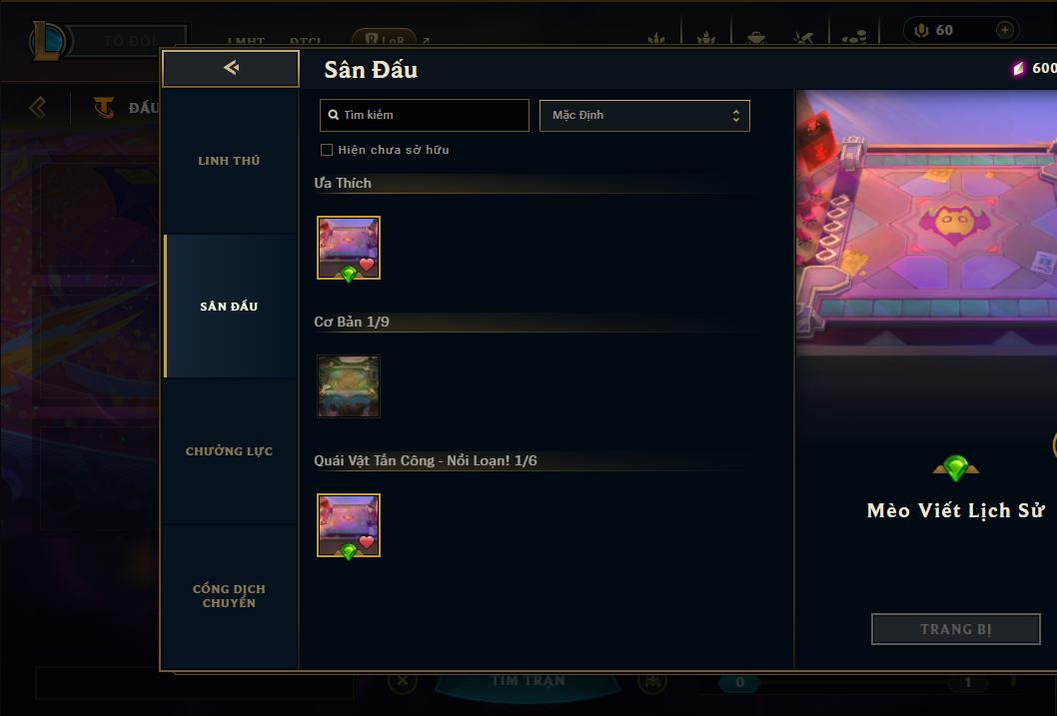Image resolution: width=1057 pixels, height=716 pixels.
Task: Click the TFT logo beside ĐẤU text
Action: [103, 107]
